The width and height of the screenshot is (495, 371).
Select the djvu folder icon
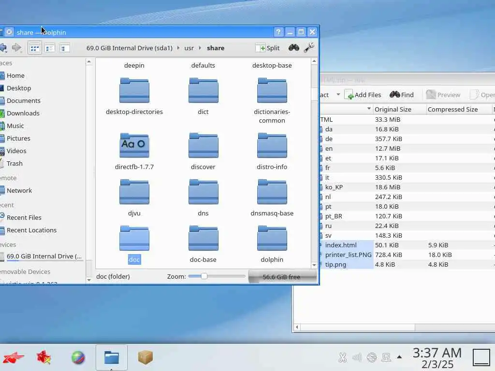click(134, 192)
